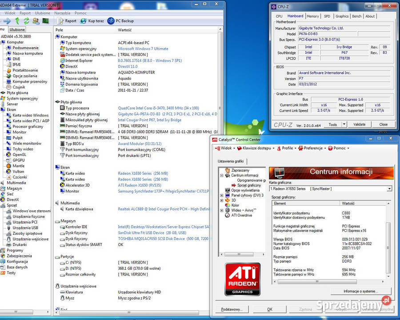Expand Płyta główna in the sidebar tree
This screenshot has width=400, height=320.
tap(17, 92)
